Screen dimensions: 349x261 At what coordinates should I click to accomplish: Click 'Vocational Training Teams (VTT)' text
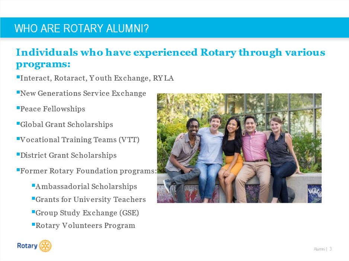pos(80,140)
